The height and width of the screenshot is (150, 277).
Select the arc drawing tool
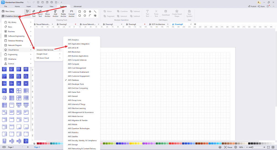coord(90,16)
